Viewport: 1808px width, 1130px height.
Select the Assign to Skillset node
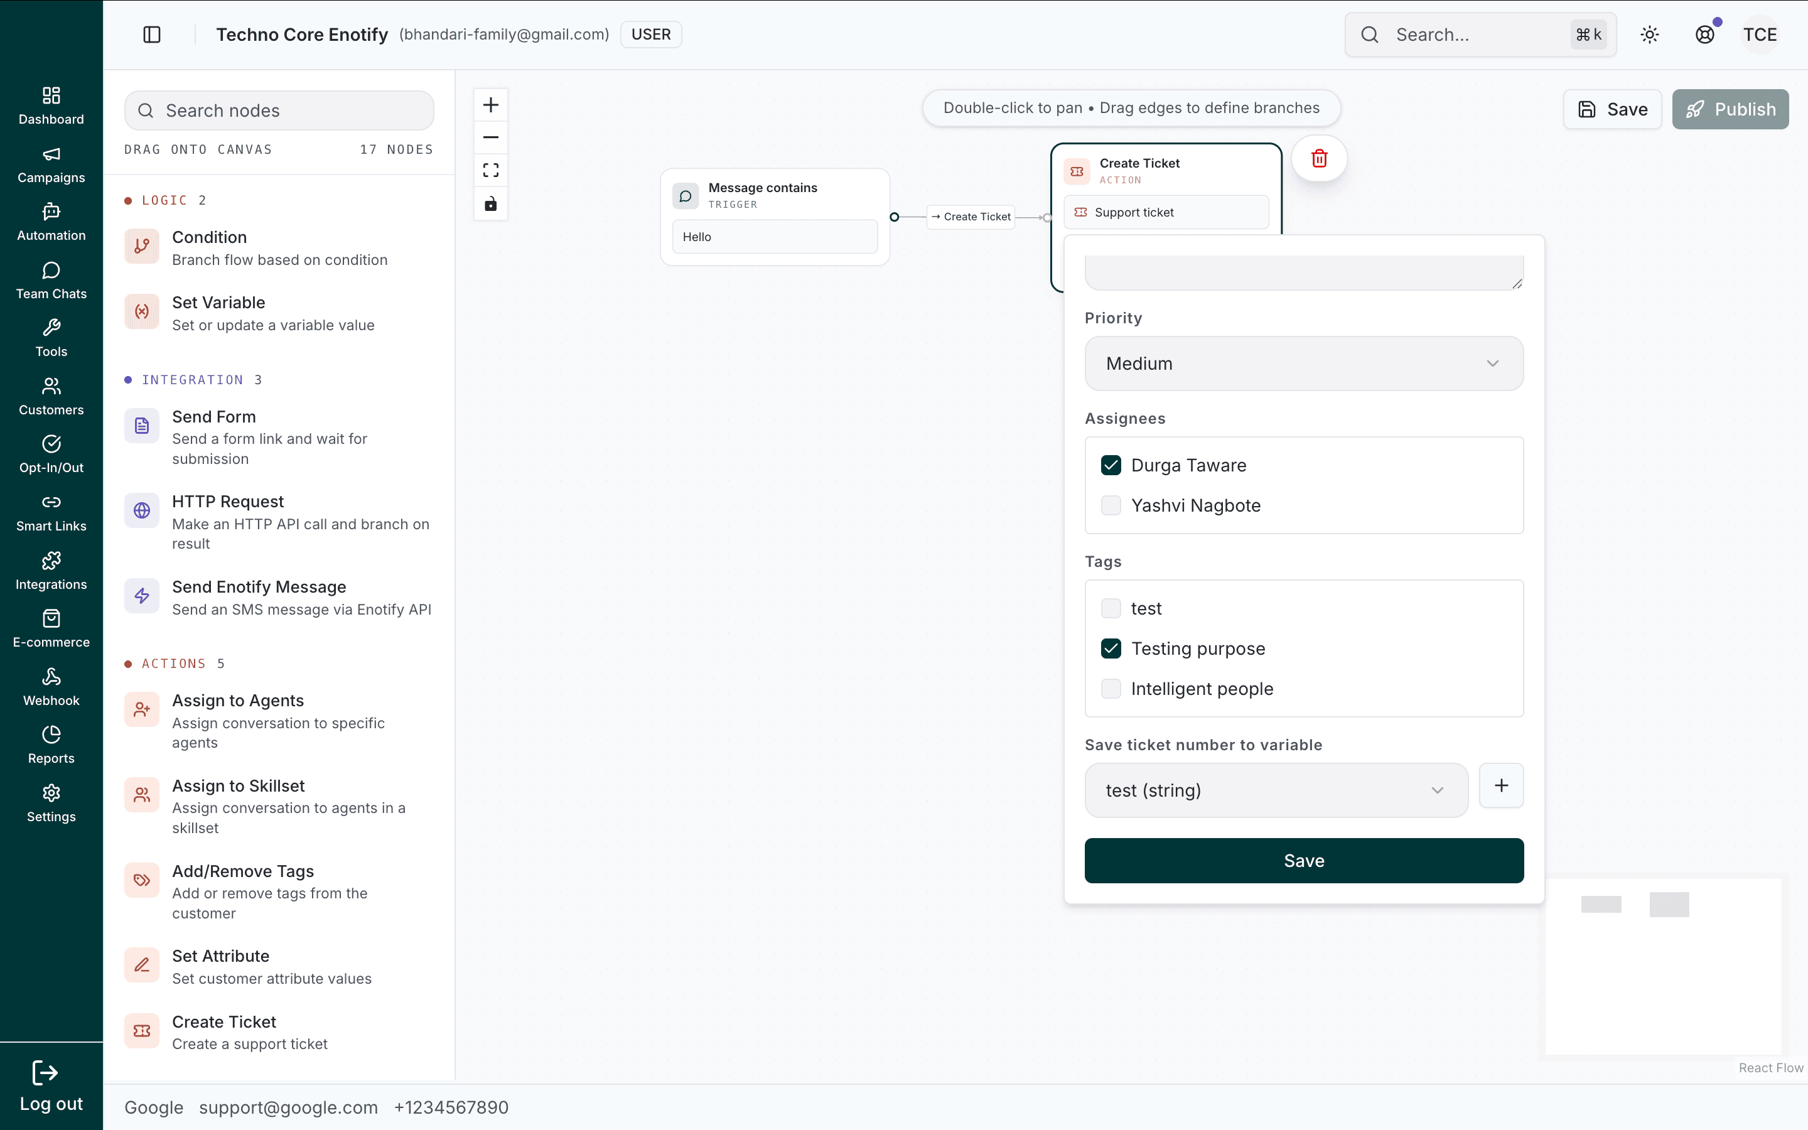[279, 807]
